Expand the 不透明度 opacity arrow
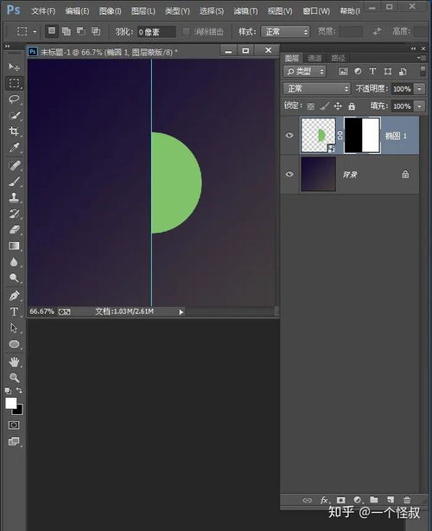 coord(420,89)
